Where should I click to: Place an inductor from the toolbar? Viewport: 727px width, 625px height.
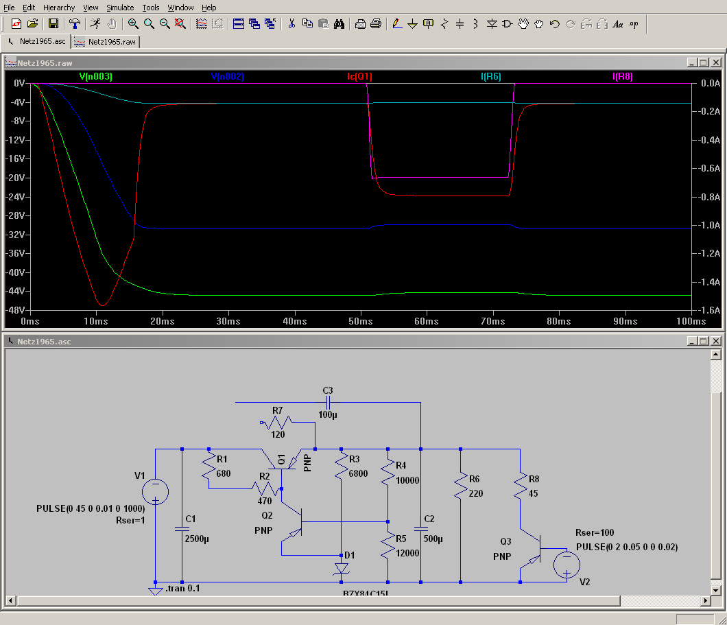476,23
